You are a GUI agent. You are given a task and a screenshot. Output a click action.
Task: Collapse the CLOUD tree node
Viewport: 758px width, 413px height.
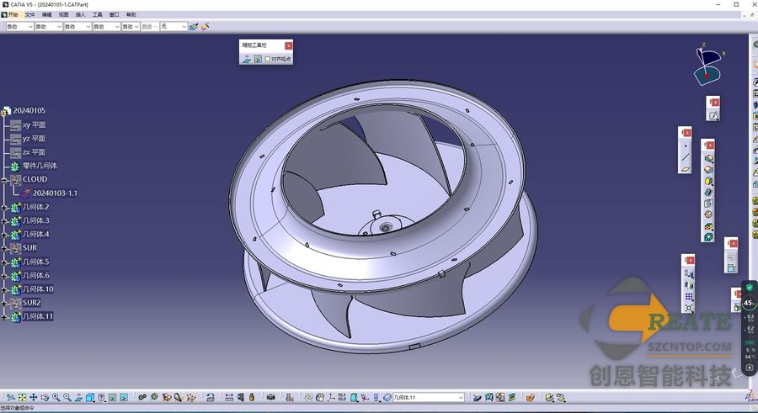pyautogui.click(x=4, y=180)
